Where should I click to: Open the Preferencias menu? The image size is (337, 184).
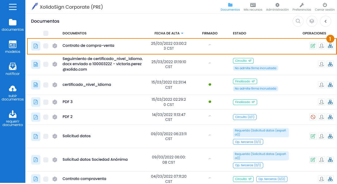302,7
